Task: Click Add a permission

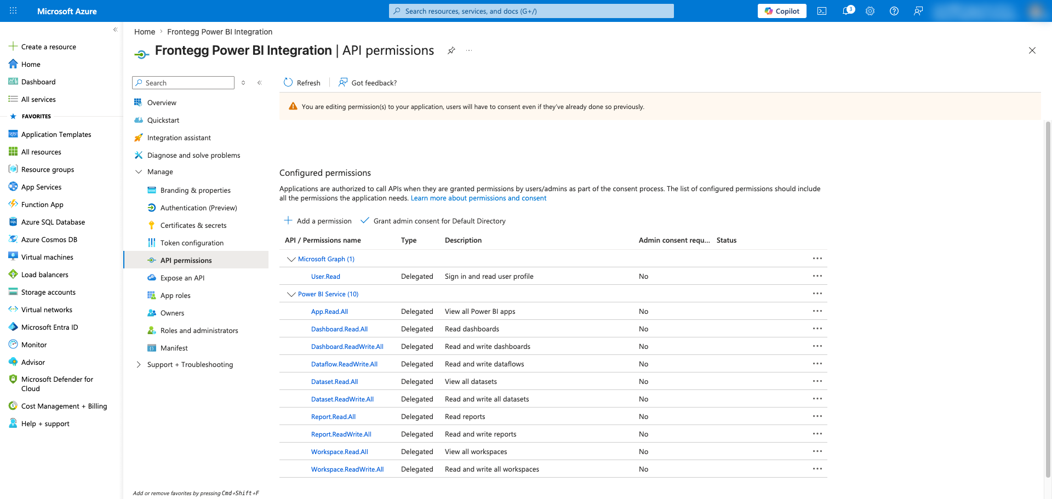Action: 318,221
